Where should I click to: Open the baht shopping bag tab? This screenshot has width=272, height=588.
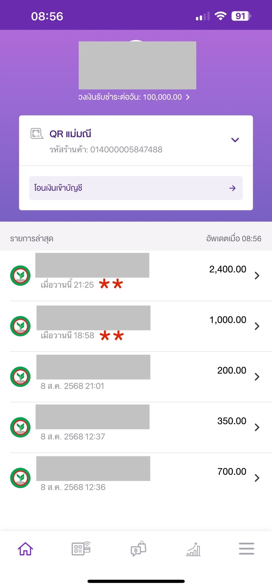tap(138, 549)
